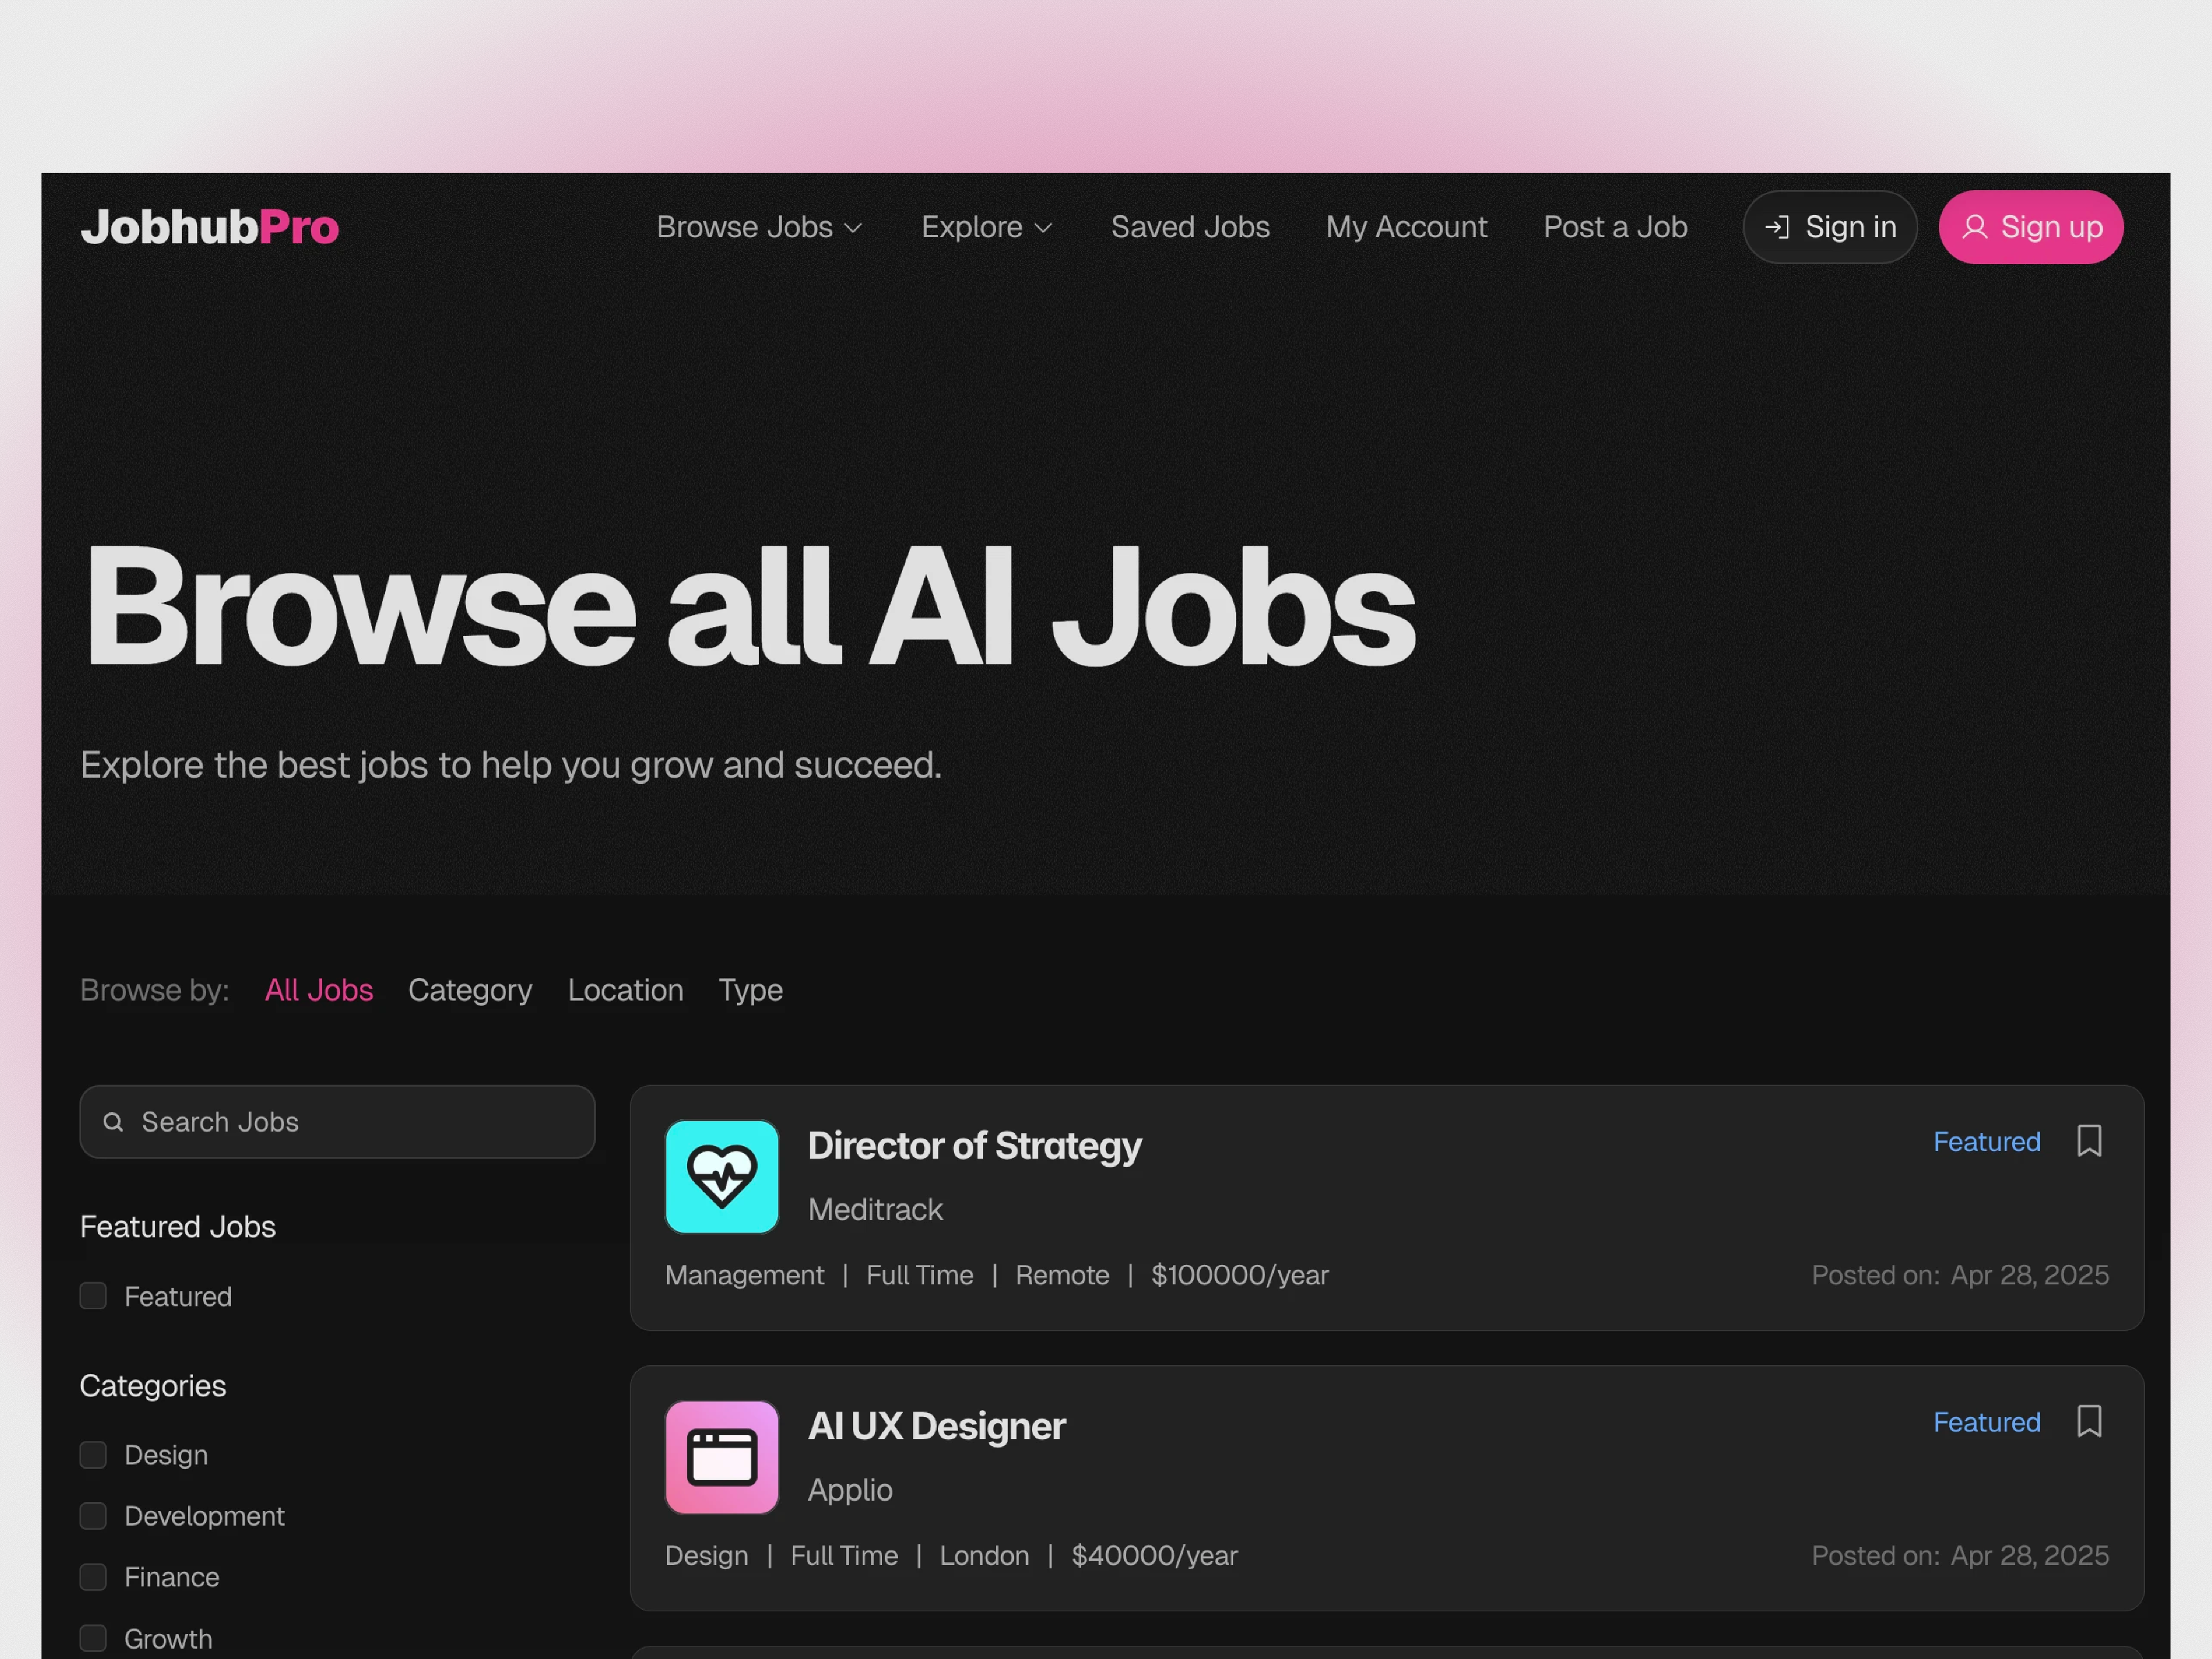Image resolution: width=2212 pixels, height=1659 pixels.
Task: Browse jobs by Location
Action: click(x=626, y=990)
